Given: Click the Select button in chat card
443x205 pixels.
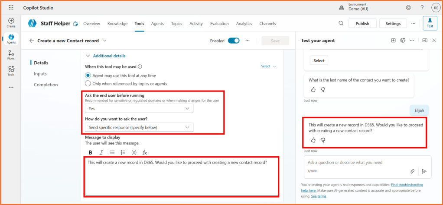Looking at the screenshot, I should (319, 60).
